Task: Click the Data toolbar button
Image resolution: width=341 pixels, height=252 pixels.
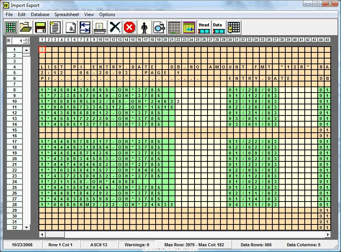Action: 219,28
